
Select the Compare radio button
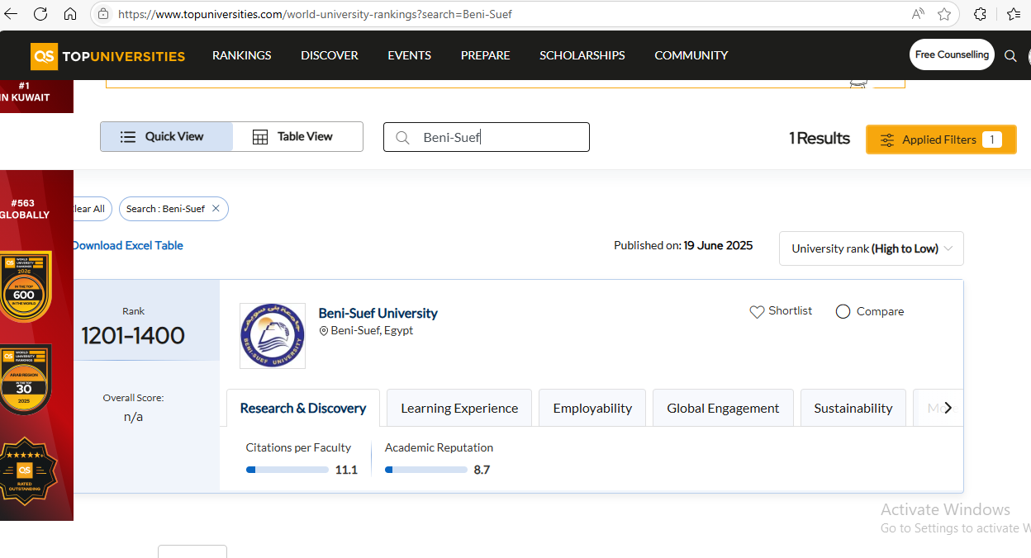843,312
